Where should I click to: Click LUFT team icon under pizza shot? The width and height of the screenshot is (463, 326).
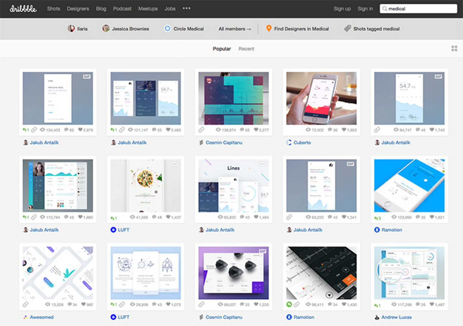point(113,230)
